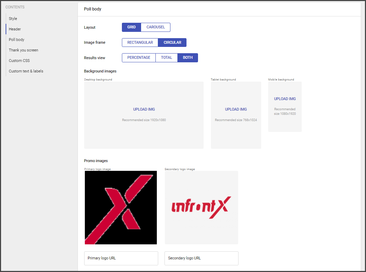The width and height of the screenshot is (366, 272).
Task: Set results view to BOTH
Action: [x=188, y=57]
